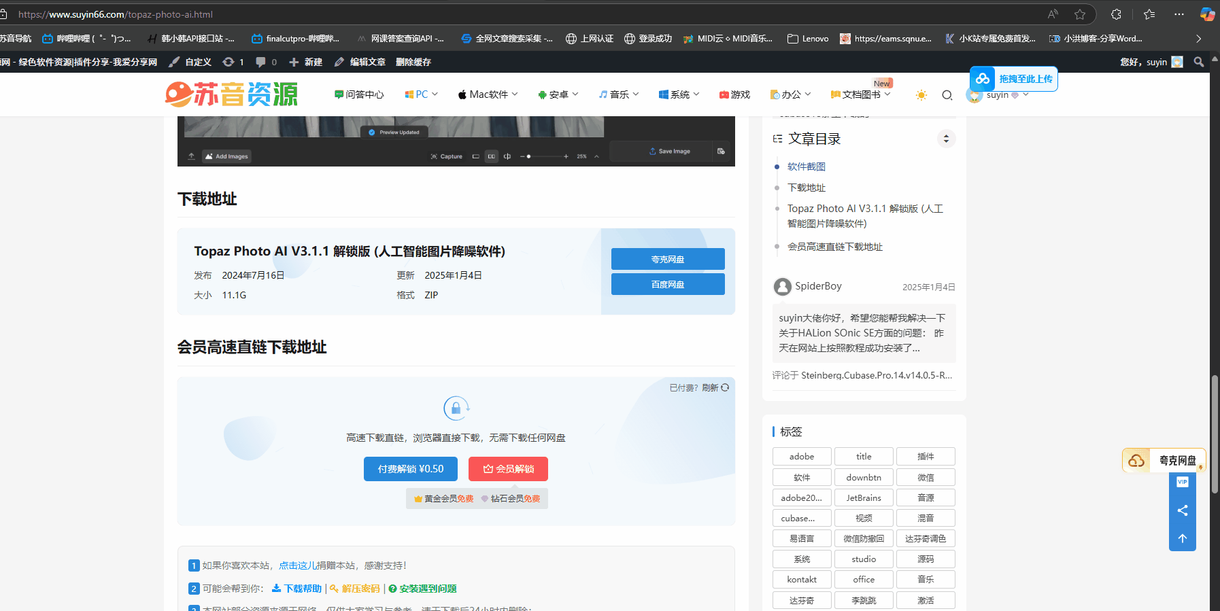Jump to 会员高速直链下载地址 in contents
This screenshot has width=1220, height=611.
[x=835, y=247]
